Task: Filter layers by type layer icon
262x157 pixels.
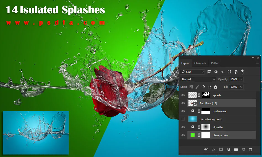Action: point(222,72)
